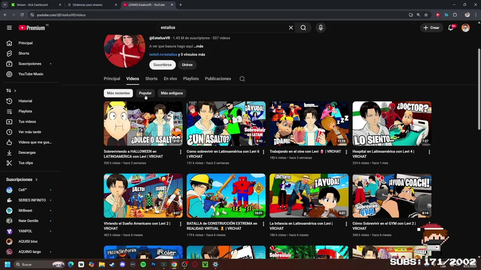The width and height of the screenshot is (481, 270).
Task: Expand the Tú section chevron
Action: tap(15, 91)
